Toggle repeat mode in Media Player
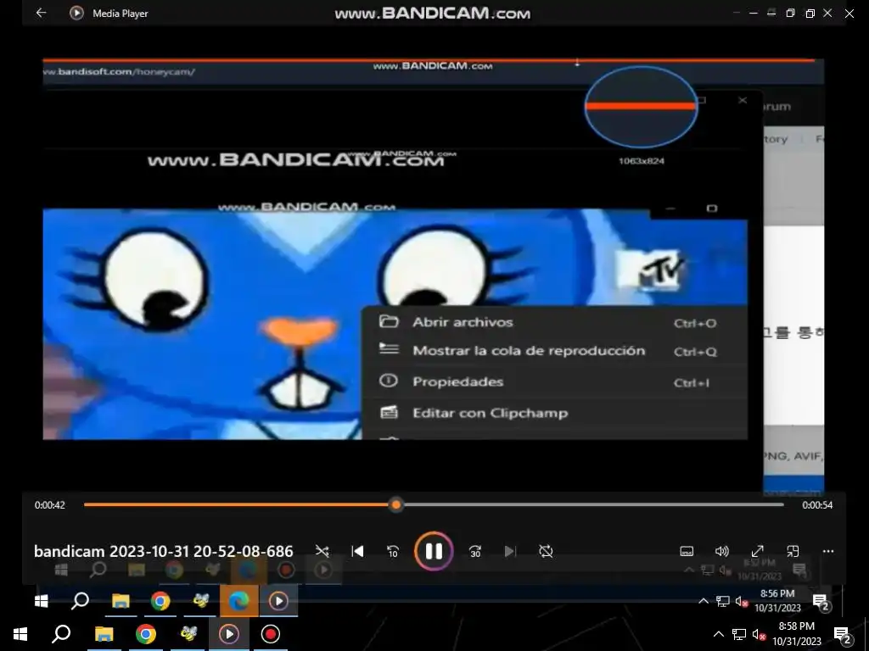This screenshot has height=651, width=869. click(546, 551)
